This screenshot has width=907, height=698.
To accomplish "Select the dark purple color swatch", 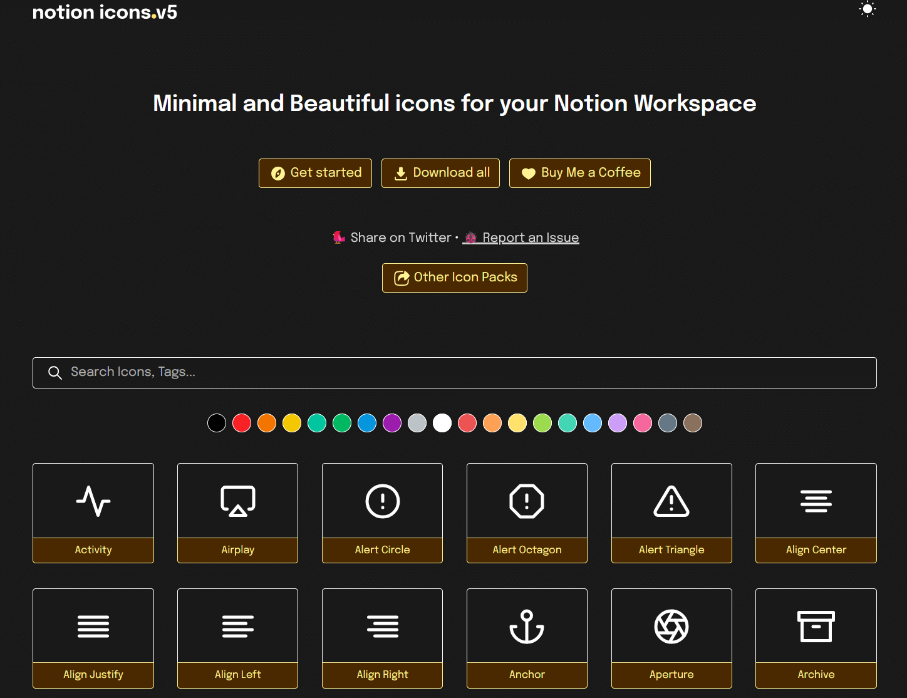I will coord(392,423).
